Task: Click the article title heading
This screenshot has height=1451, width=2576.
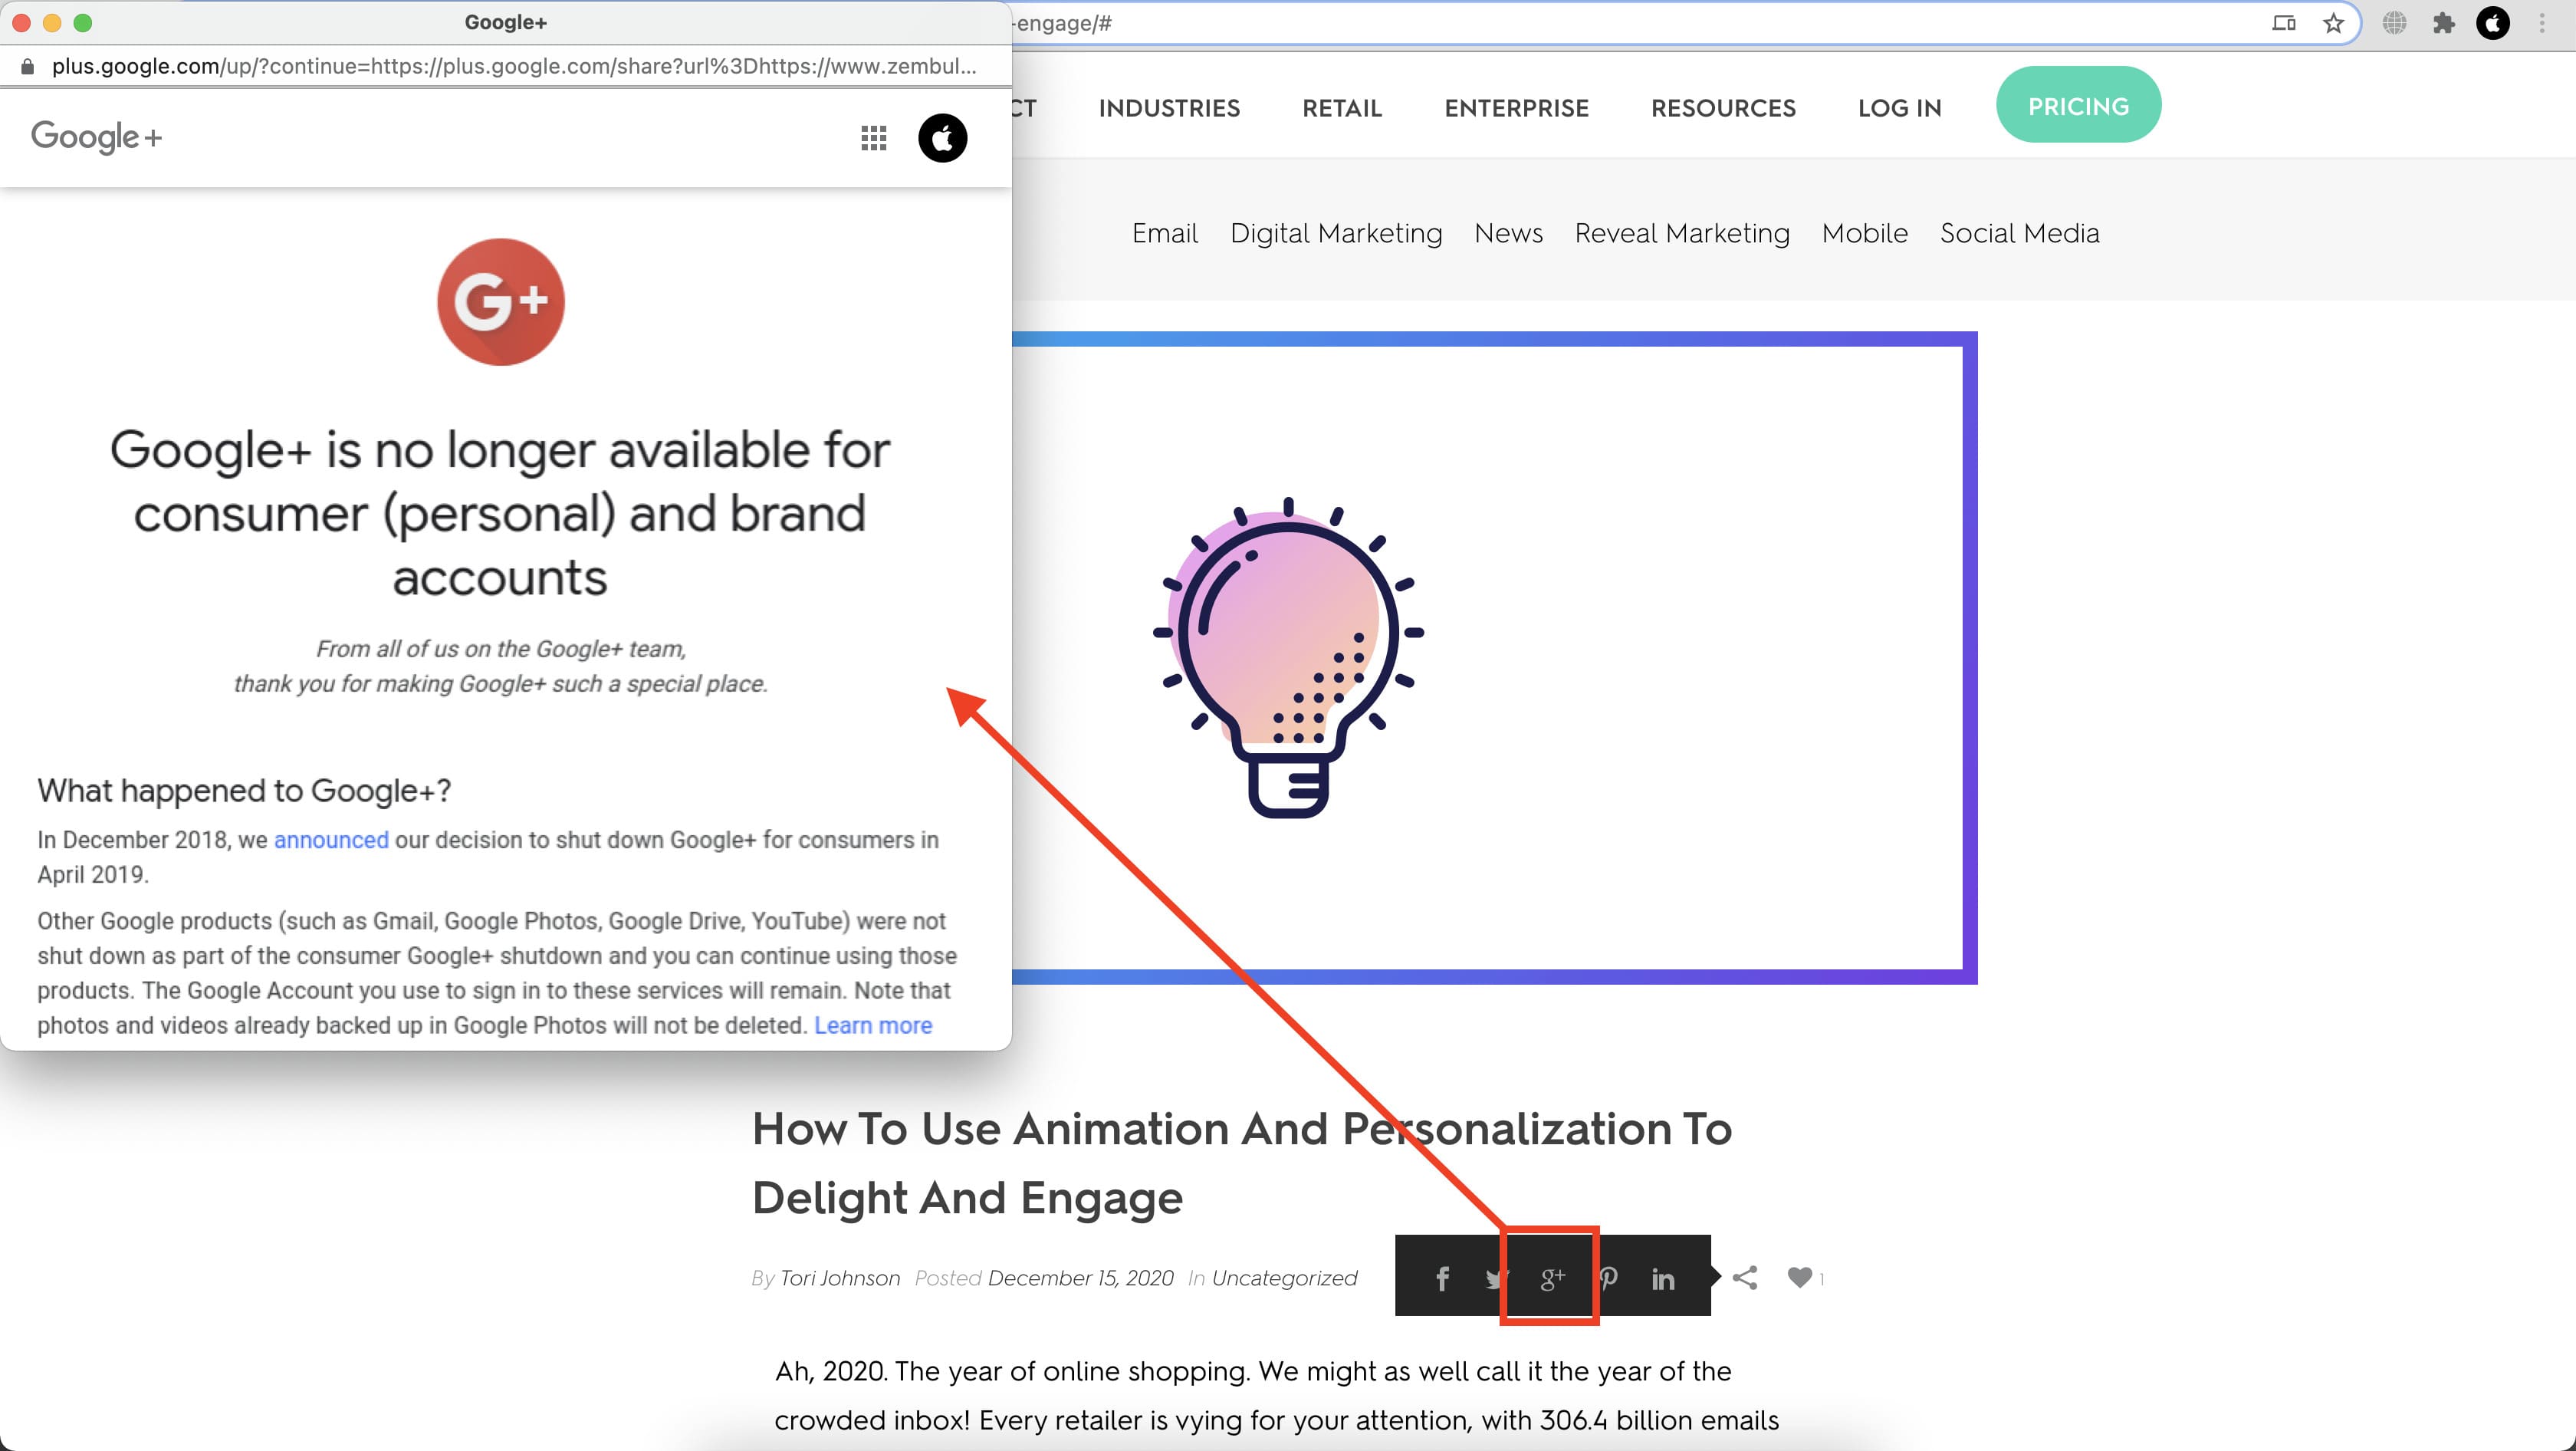Action: pyautogui.click(x=1241, y=1163)
